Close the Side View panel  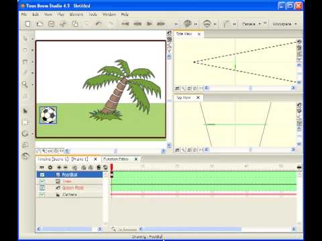click(x=199, y=34)
